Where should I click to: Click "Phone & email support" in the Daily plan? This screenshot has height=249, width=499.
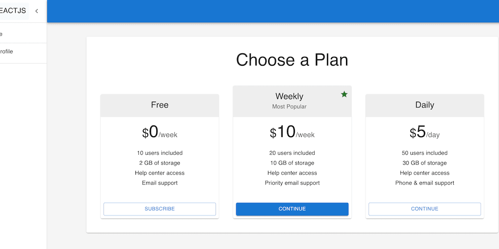tap(424, 183)
